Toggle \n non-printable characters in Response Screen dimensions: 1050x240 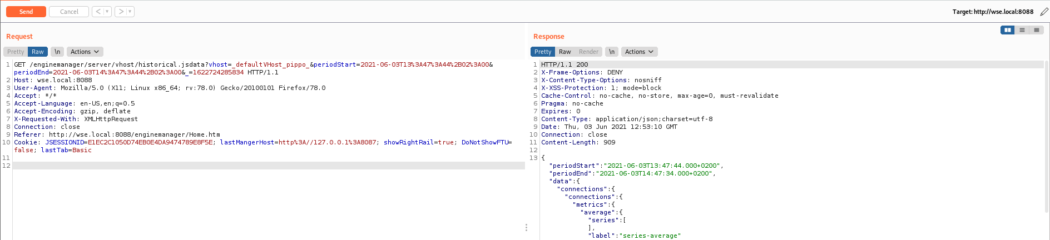pos(612,52)
